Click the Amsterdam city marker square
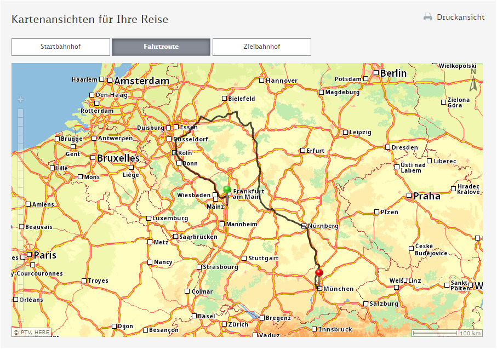This screenshot has width=497, height=349. tap(110, 81)
